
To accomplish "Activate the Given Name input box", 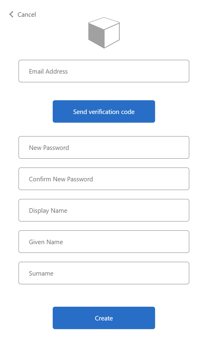I will click(104, 241).
